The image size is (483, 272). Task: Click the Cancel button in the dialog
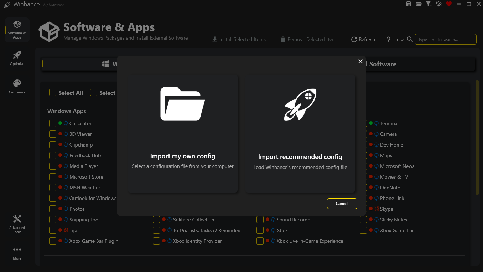click(342, 204)
